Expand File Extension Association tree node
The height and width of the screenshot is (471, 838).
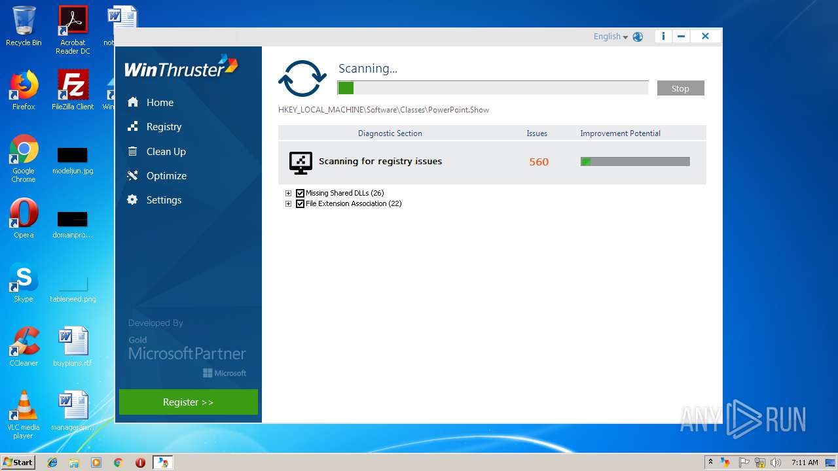[x=288, y=203]
